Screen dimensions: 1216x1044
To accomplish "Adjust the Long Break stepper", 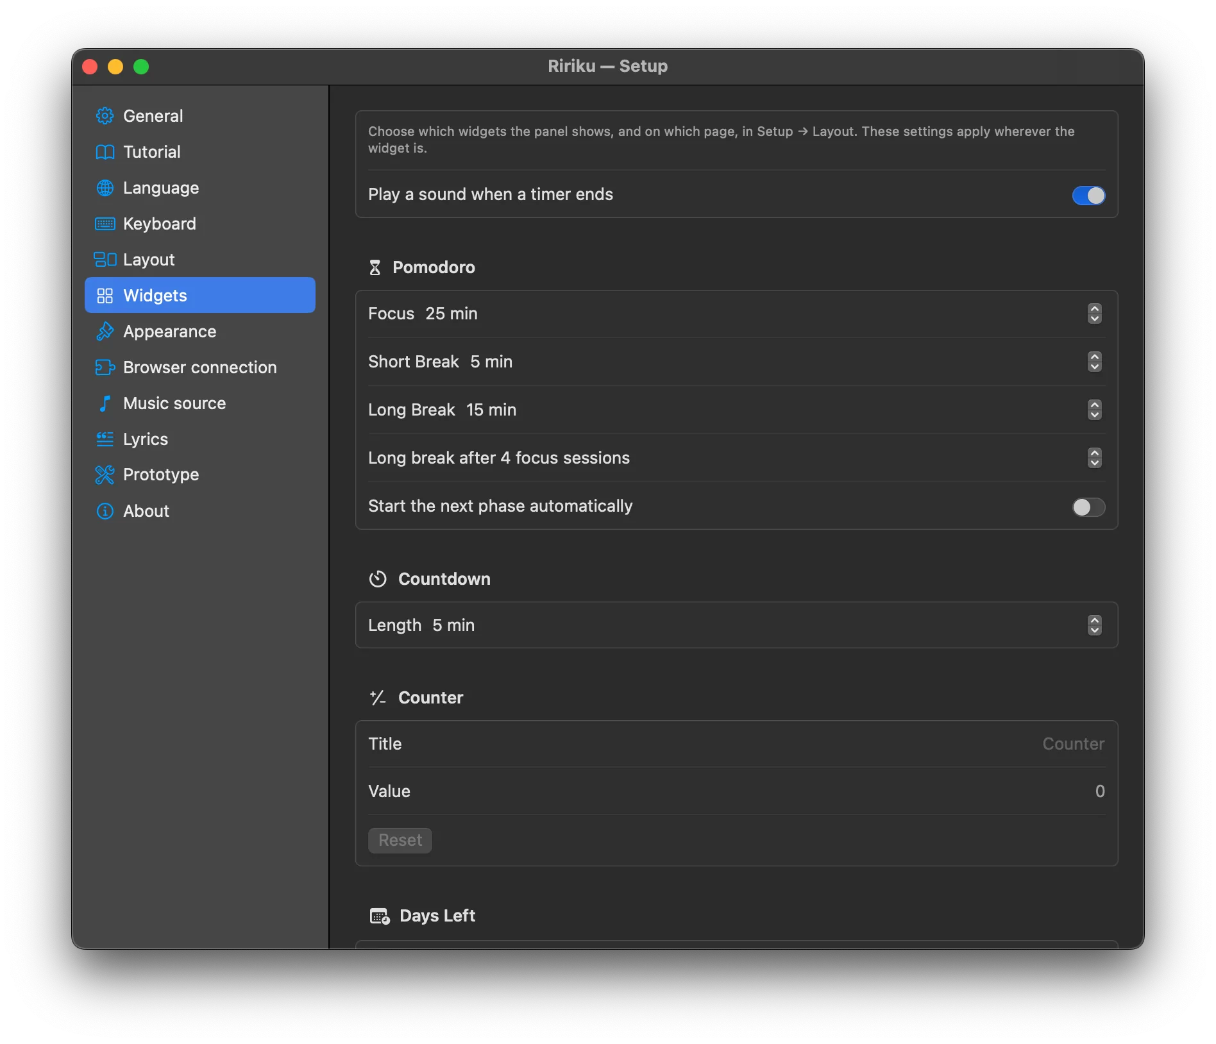I will (1095, 410).
